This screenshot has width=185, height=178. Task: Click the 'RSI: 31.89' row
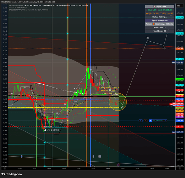tap(160, 10)
